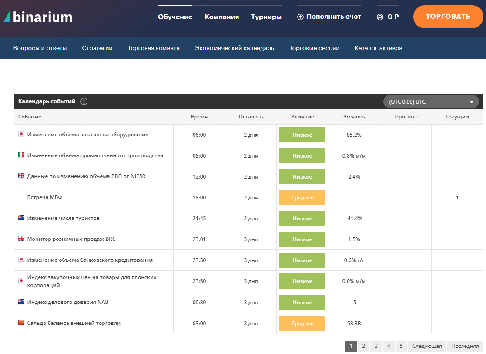Go to Торговая комната section
This screenshot has height=354, width=486.
154,48
